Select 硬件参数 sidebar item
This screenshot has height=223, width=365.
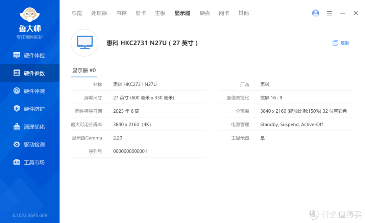pyautogui.click(x=30, y=73)
